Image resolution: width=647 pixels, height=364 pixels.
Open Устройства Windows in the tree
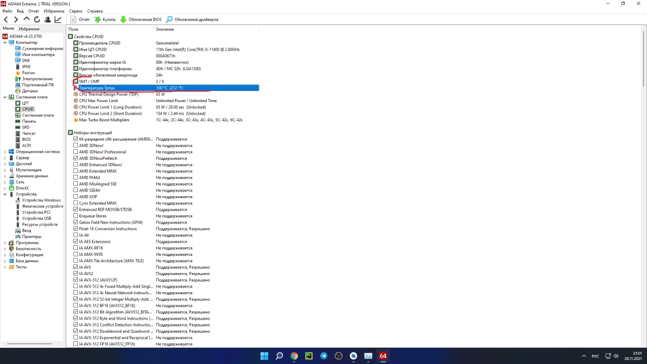(x=41, y=200)
